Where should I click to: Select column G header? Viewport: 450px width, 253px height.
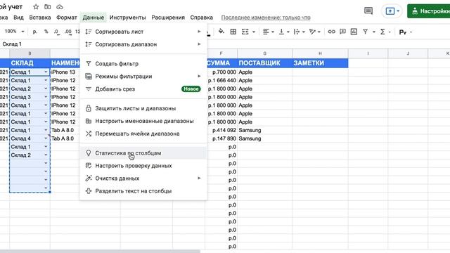pos(264,53)
